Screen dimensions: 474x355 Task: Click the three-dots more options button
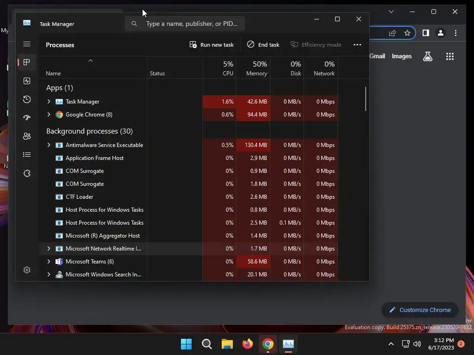[x=357, y=45]
